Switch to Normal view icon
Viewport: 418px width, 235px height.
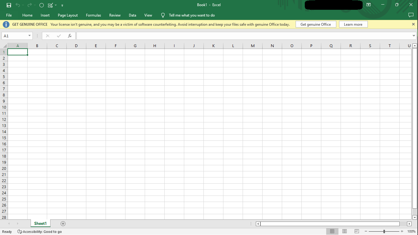[x=332, y=231]
